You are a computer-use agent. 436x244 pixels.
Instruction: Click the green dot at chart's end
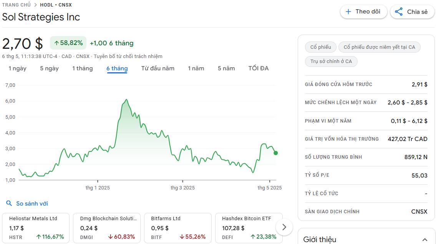(275, 153)
